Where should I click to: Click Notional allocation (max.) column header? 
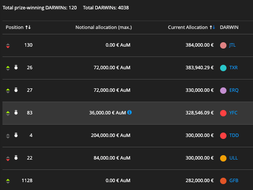[104, 27]
